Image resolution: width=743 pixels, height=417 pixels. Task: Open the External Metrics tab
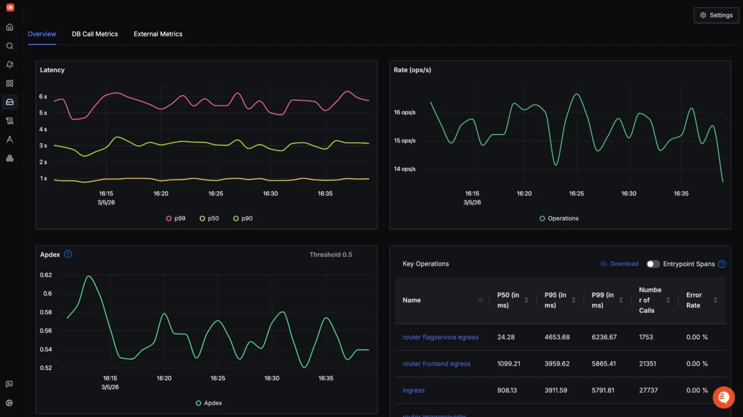[x=158, y=34]
